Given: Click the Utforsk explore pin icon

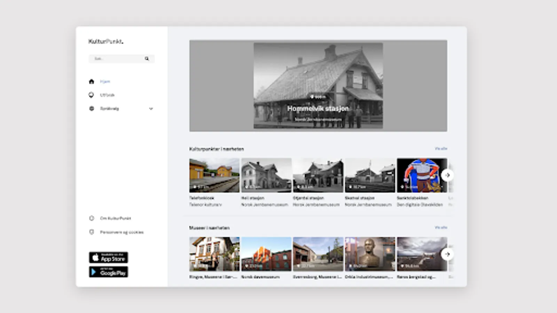Looking at the screenshot, I should 91,95.
